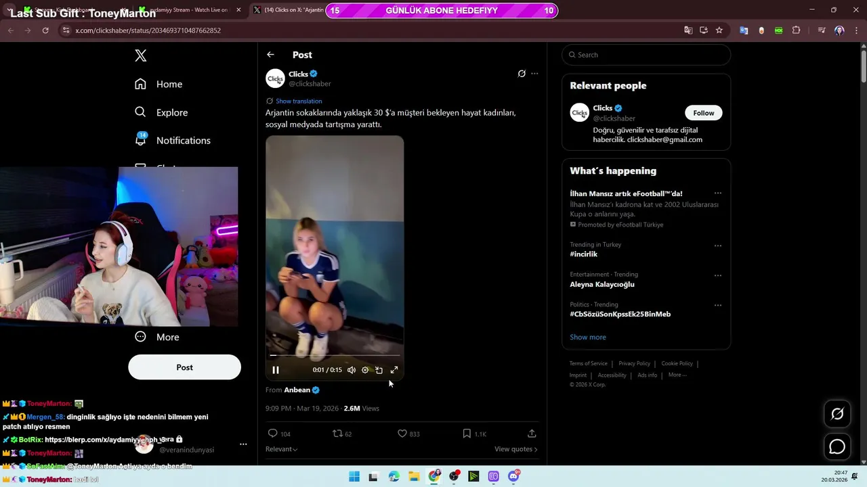867x487 pixels.
Task: Open the post's three-dot options menu
Action: [534, 74]
